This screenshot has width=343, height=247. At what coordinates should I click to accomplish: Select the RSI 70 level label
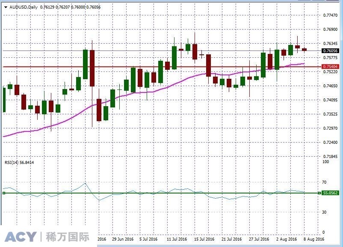(324, 182)
